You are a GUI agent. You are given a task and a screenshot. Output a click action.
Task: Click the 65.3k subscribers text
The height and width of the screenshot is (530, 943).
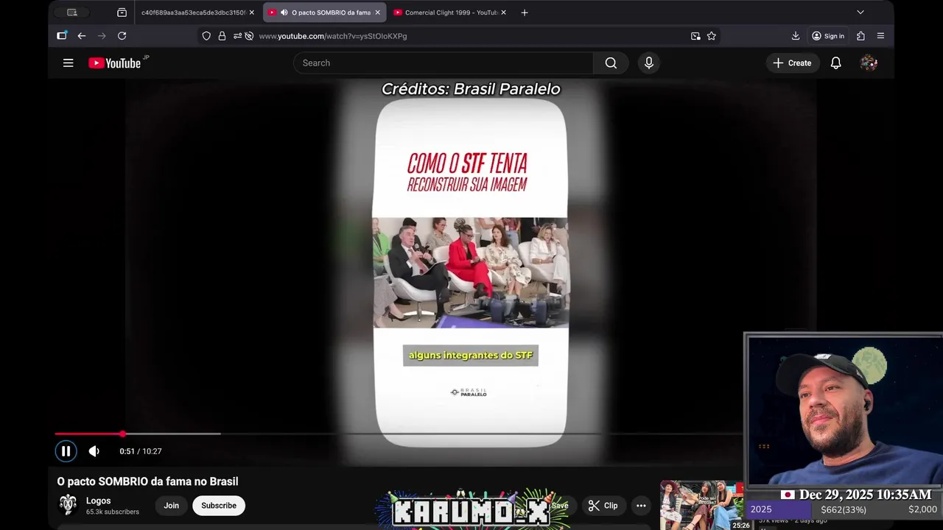tap(113, 512)
